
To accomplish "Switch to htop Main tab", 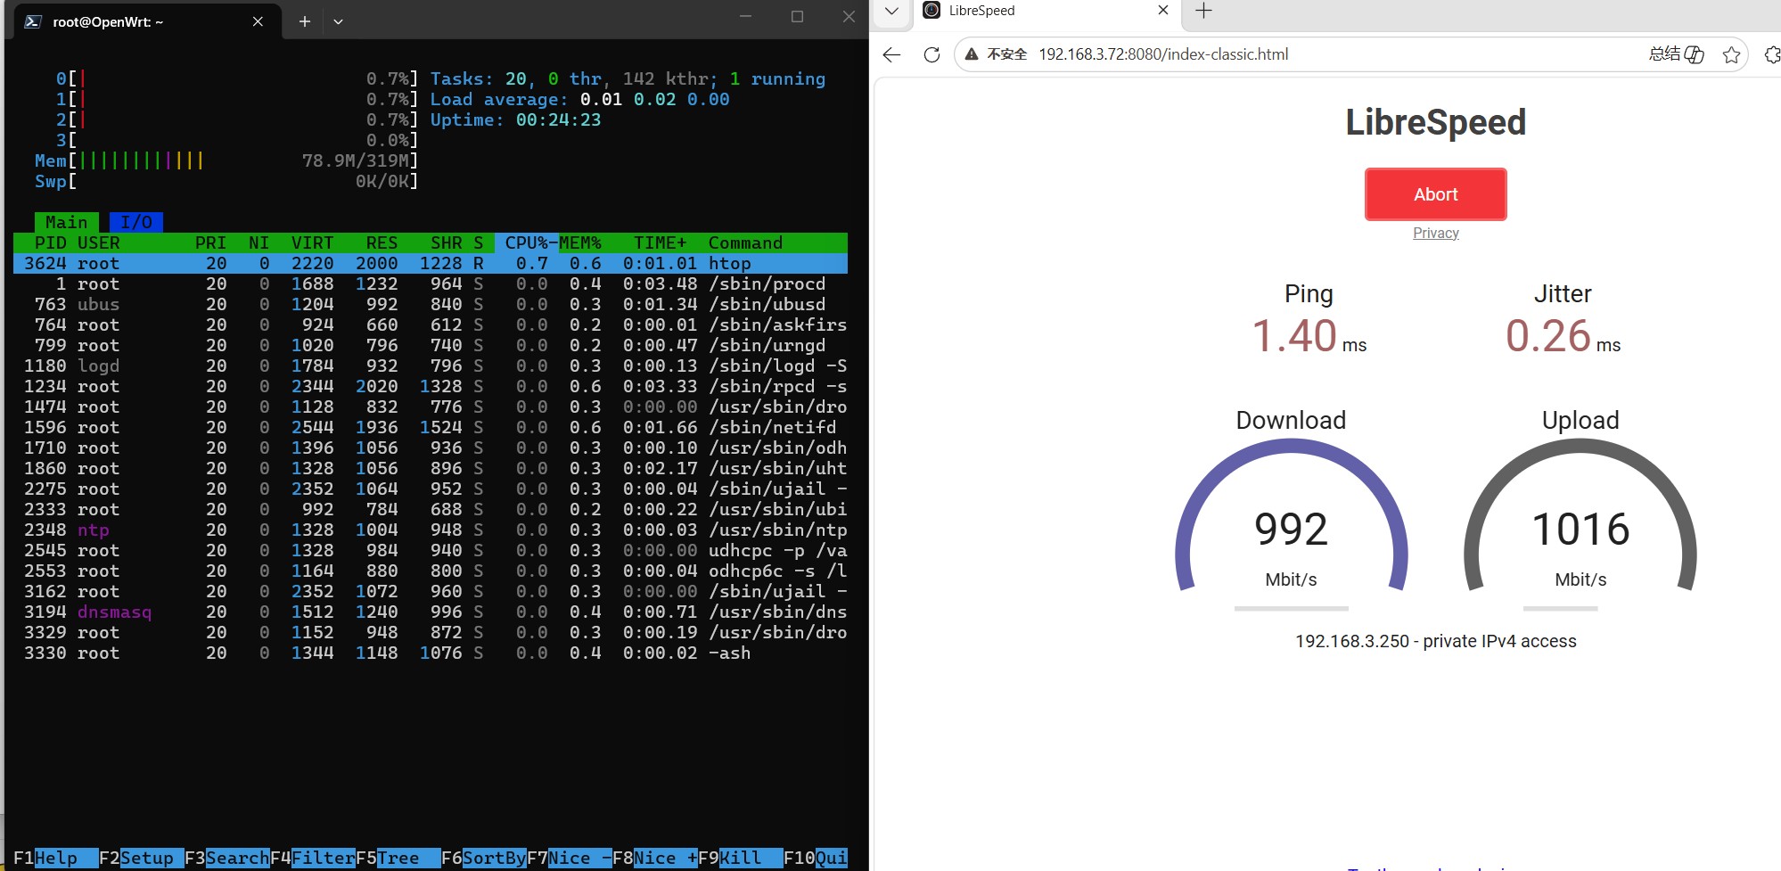I will (x=67, y=222).
